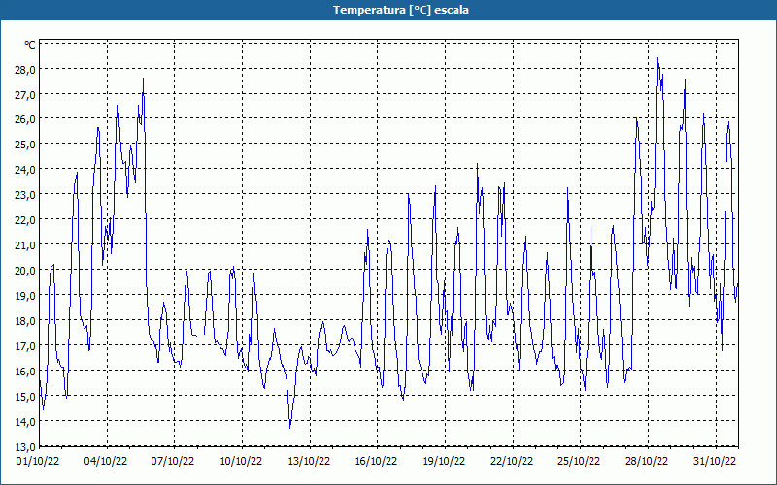
Task: Click the 04/10/22 date label
Action: [106, 462]
